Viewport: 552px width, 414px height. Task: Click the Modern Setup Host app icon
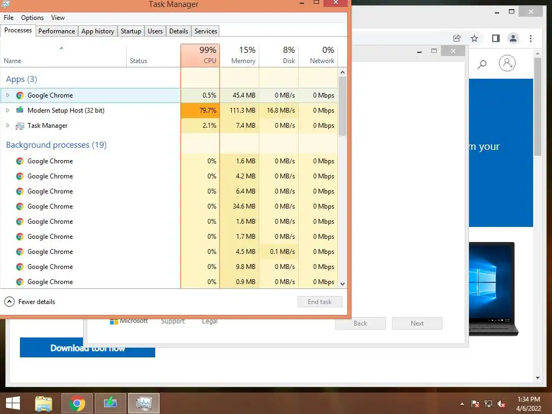[20, 110]
